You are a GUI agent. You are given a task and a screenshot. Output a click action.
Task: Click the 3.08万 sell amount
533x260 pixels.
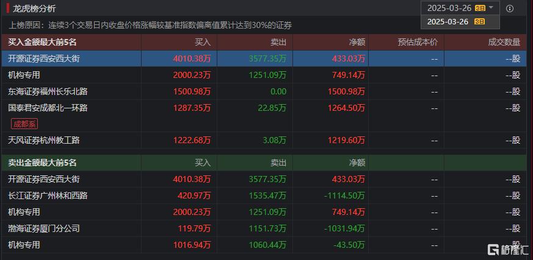(x=275, y=140)
